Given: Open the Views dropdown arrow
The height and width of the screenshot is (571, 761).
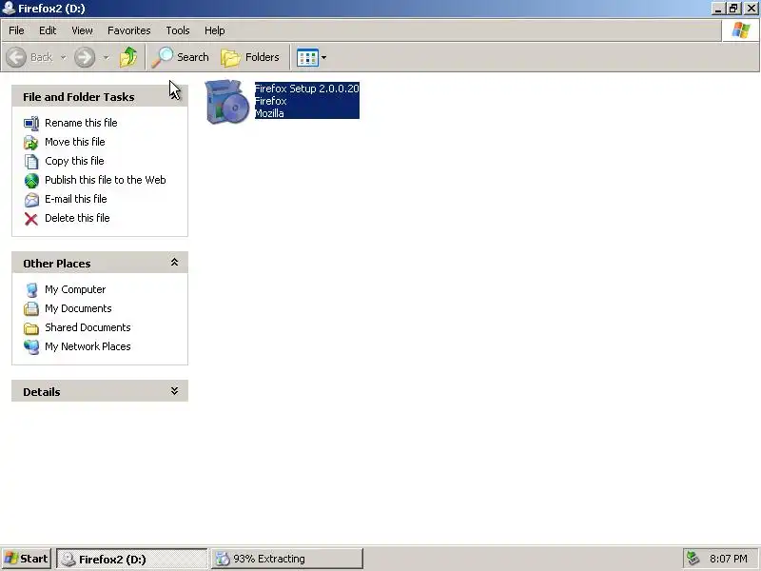Looking at the screenshot, I should tap(324, 58).
